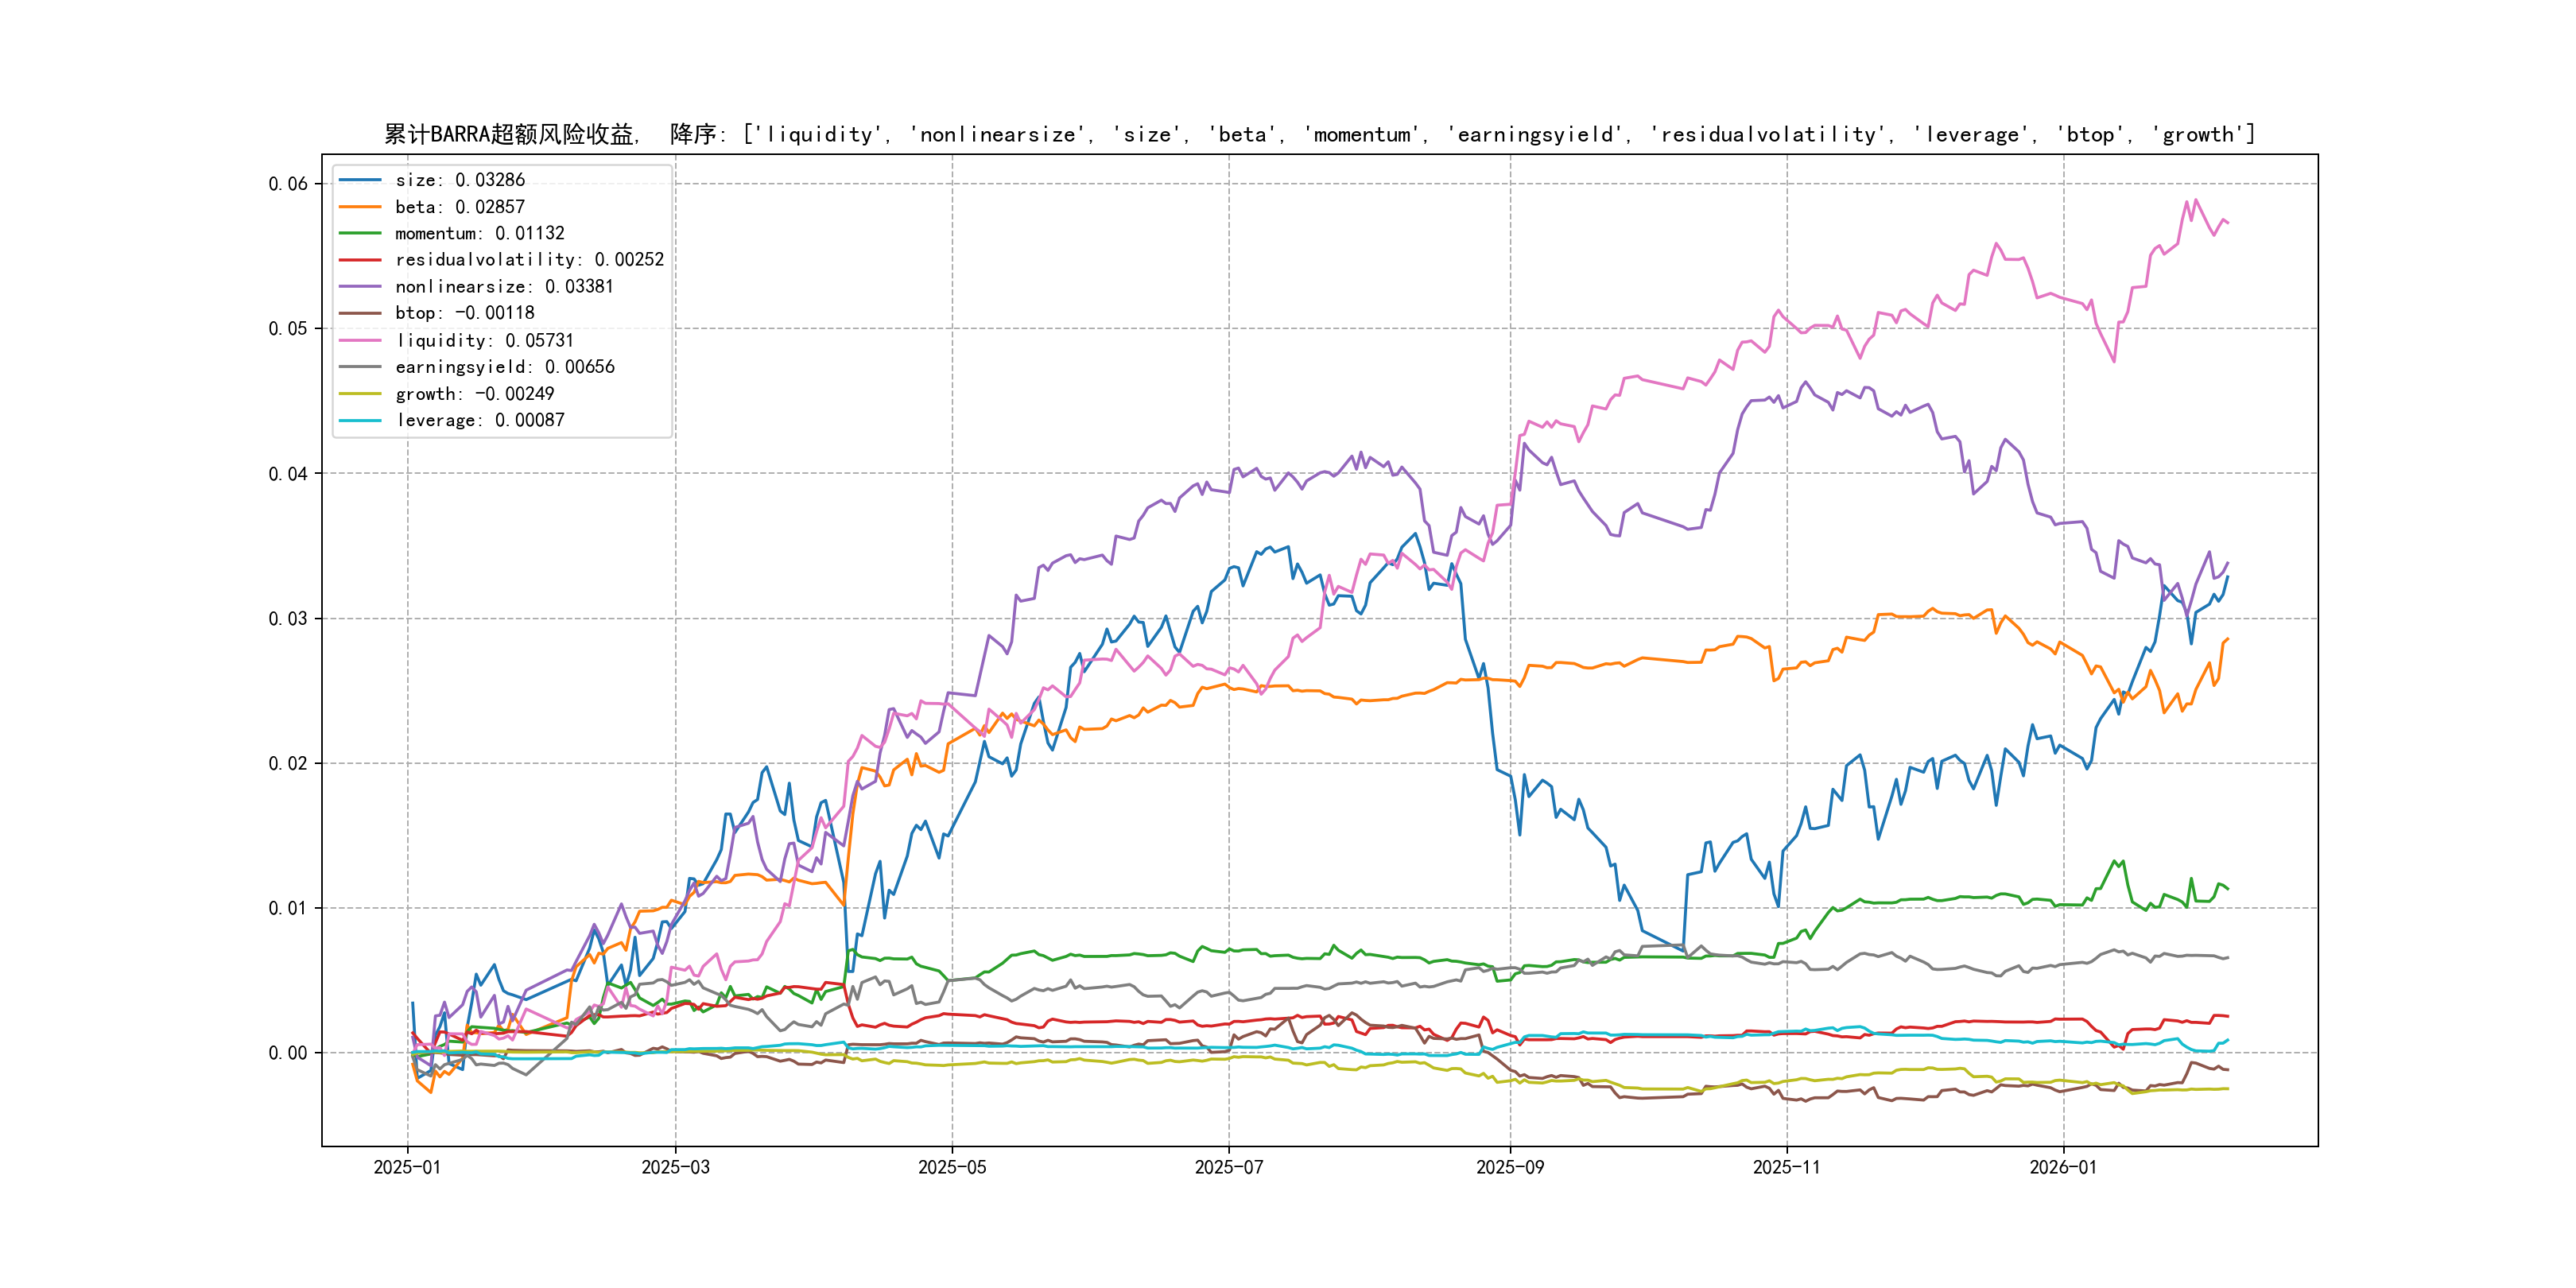Viewport: 2576px width, 1288px height.
Task: Click the earningsyield legend label
Action: pyautogui.click(x=504, y=367)
